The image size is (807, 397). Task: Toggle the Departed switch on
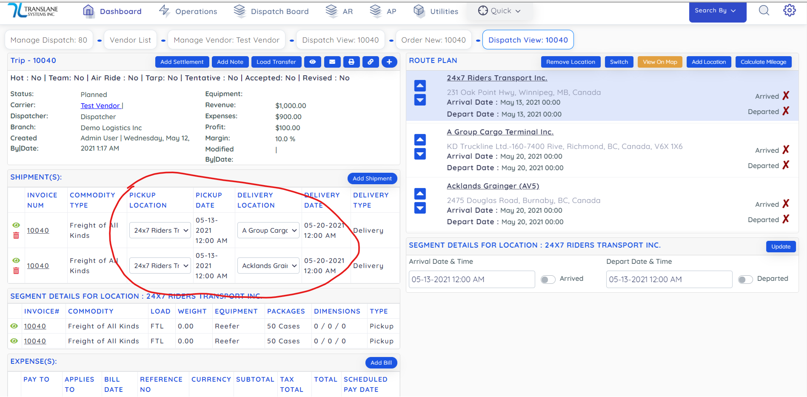tap(745, 280)
